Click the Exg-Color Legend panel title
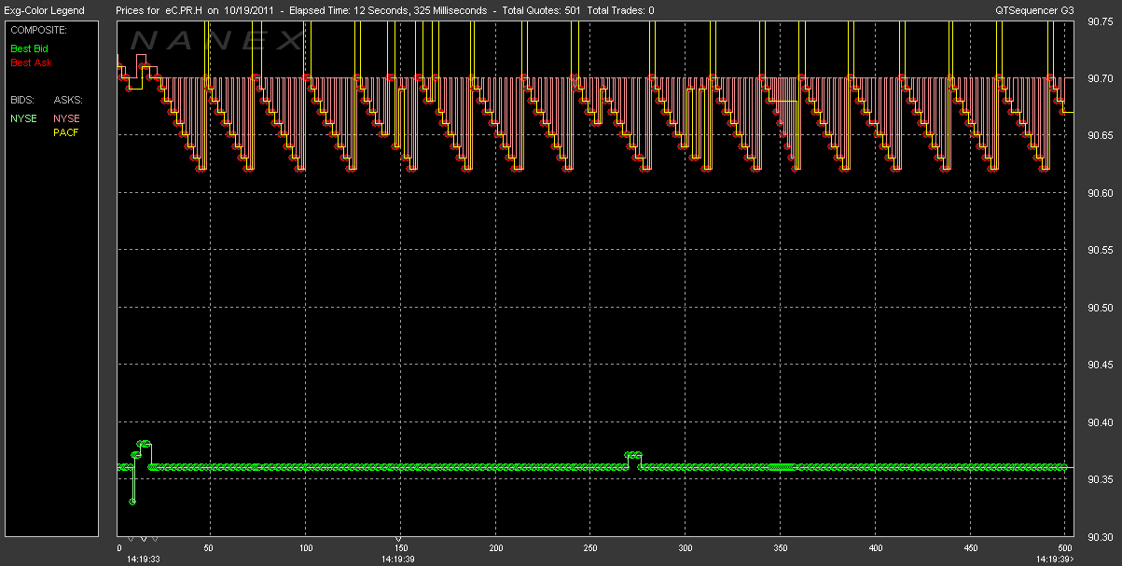The height and width of the screenshot is (566, 1122). [44, 10]
